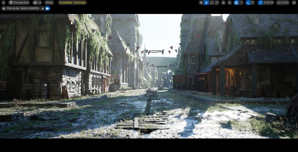Viewport: 298px width, 152px height.
Task: Open the grid snap size value 1
Action: [242, 3]
